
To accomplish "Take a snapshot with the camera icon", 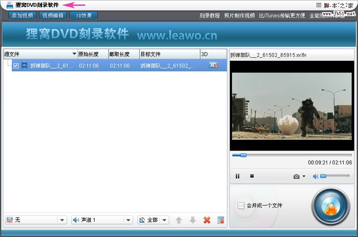I will pos(296,176).
